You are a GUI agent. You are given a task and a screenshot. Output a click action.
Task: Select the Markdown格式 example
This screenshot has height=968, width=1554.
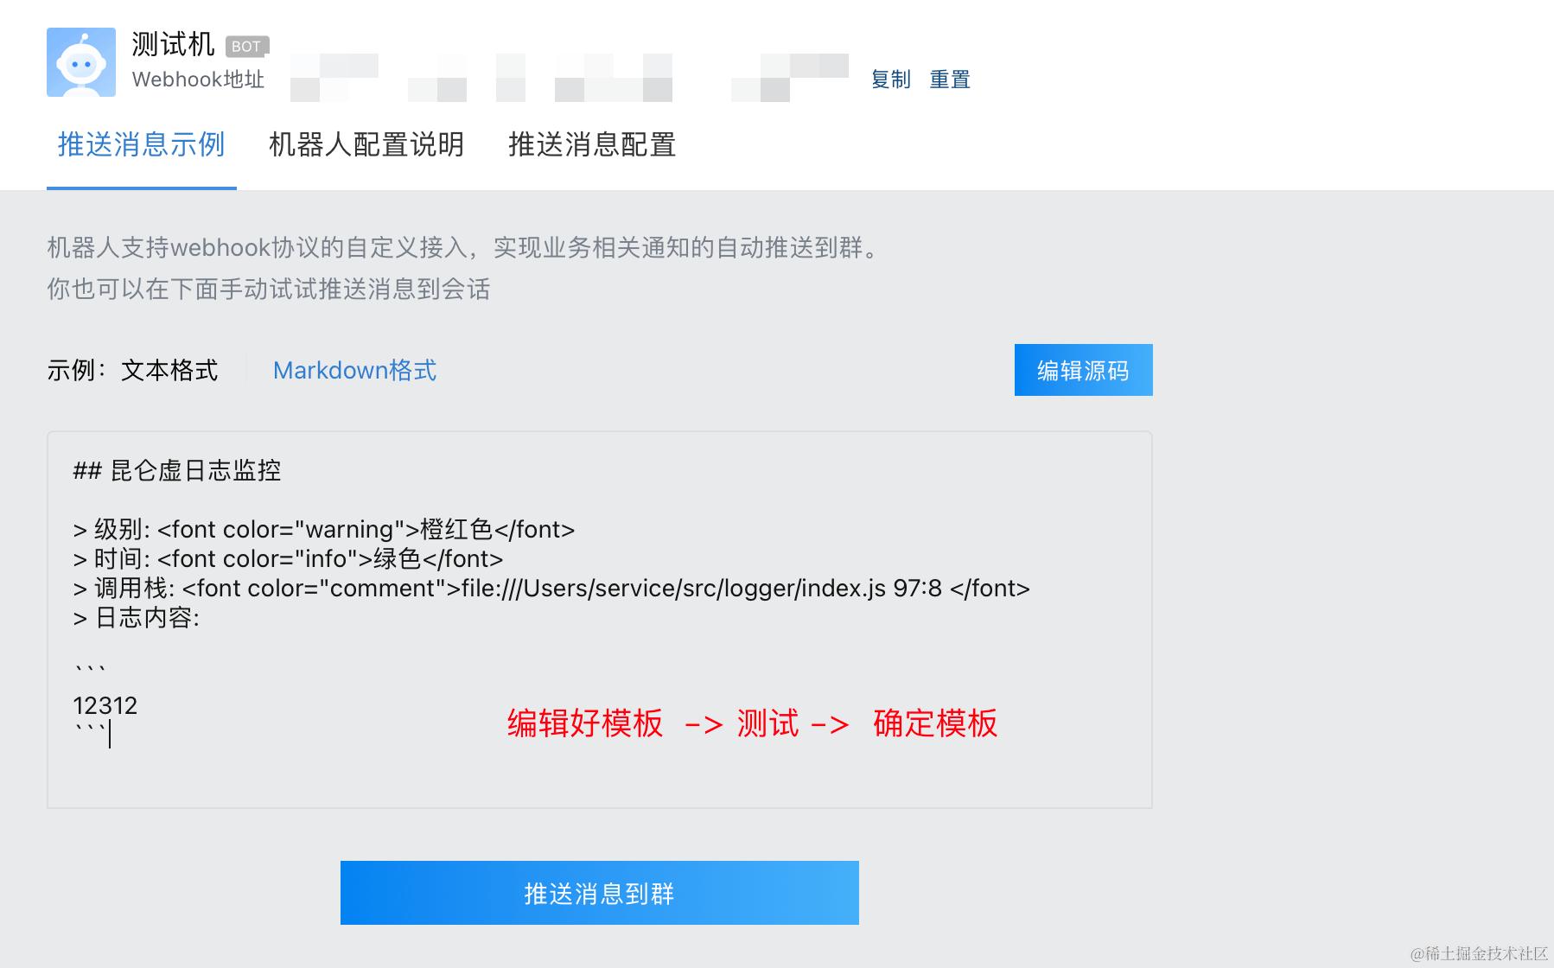coord(354,370)
